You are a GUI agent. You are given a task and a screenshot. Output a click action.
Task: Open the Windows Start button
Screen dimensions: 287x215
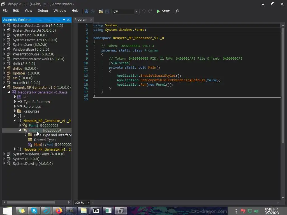(x=7, y=211)
